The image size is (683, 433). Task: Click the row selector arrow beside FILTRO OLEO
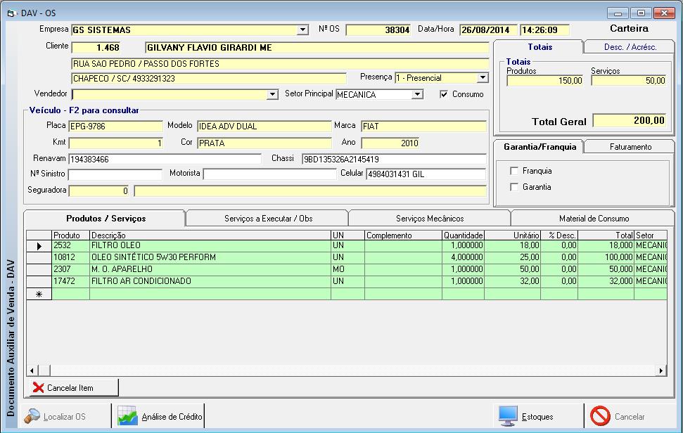coord(39,245)
